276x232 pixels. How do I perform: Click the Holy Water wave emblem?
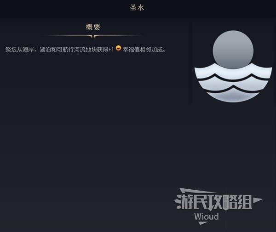pos(233,66)
